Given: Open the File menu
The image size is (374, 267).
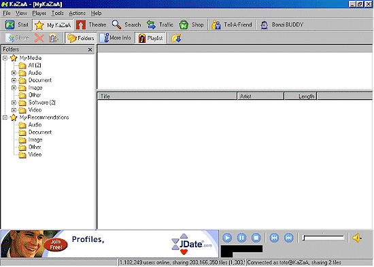Looking at the screenshot, I should point(7,14).
